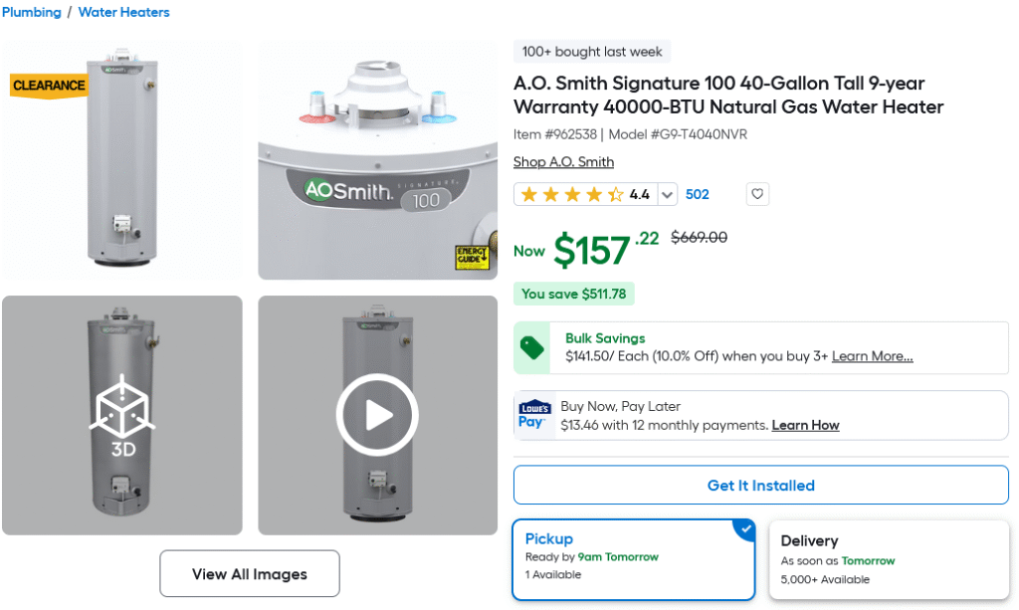This screenshot has height=610, width=1019.
Task: Click the 4.4 star rating
Action: [x=585, y=194]
